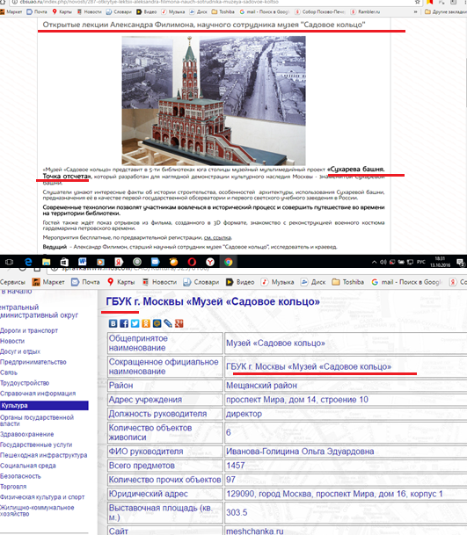Viewport: 467px width, 535px height.
Task: Open Yandex Browser from taskbar
Action: [x=210, y=262]
